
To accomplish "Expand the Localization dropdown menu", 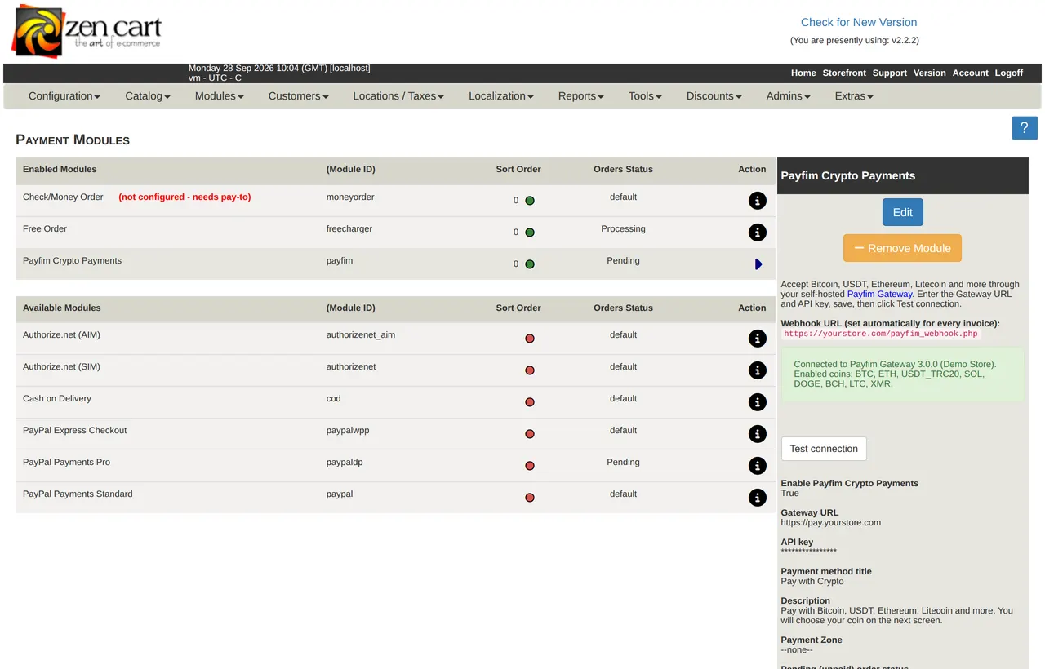I will pyautogui.click(x=501, y=96).
